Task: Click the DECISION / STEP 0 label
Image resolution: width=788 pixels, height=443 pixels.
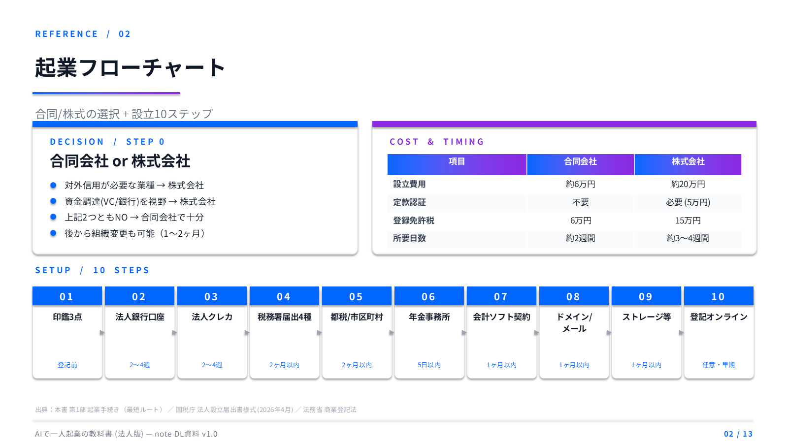Action: coord(107,142)
